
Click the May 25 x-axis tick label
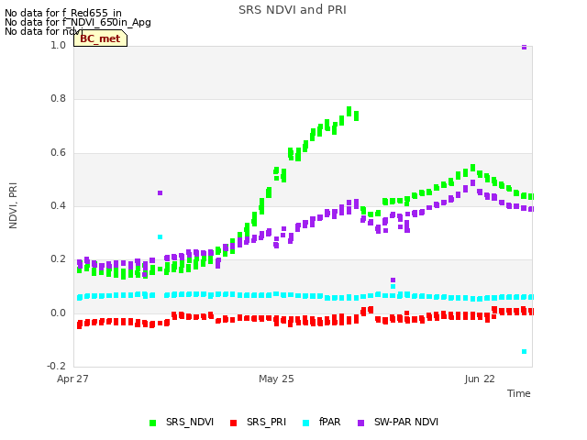tap(276, 379)
